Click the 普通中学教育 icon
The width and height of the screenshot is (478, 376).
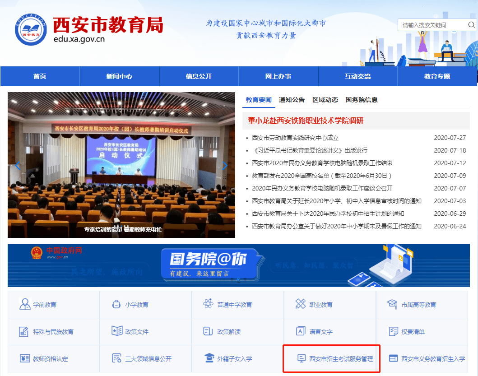click(x=207, y=304)
